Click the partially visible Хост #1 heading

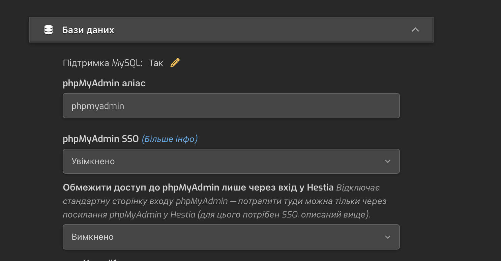coord(100,260)
